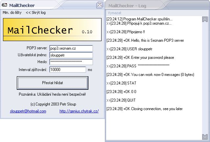Click log line 'Enter your password please'
210x142 pixels.
click(x=140, y=58)
